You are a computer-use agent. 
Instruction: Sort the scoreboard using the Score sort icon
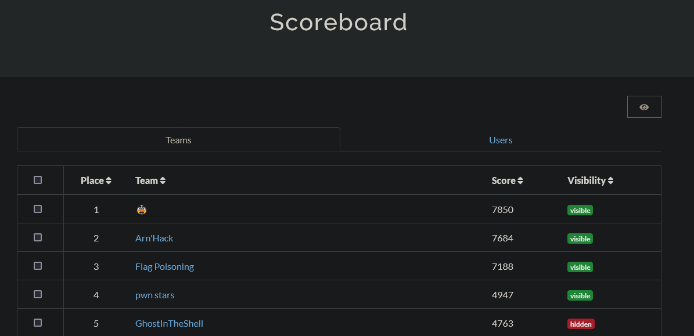(520, 180)
